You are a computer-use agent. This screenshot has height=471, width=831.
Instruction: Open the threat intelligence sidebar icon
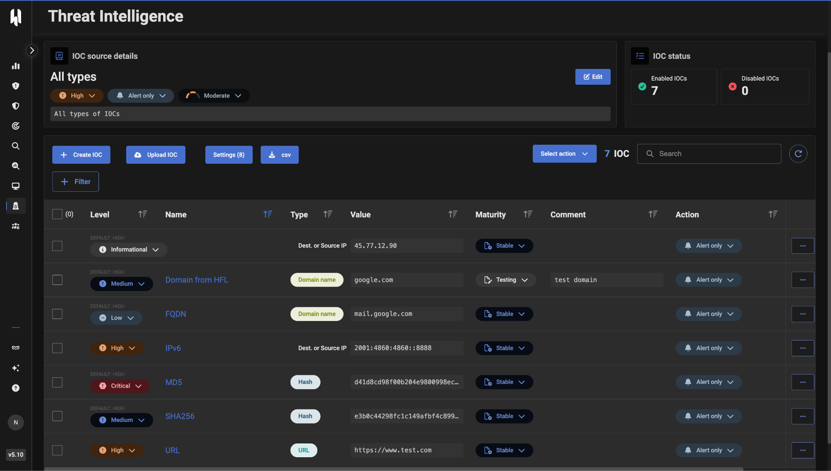point(15,206)
